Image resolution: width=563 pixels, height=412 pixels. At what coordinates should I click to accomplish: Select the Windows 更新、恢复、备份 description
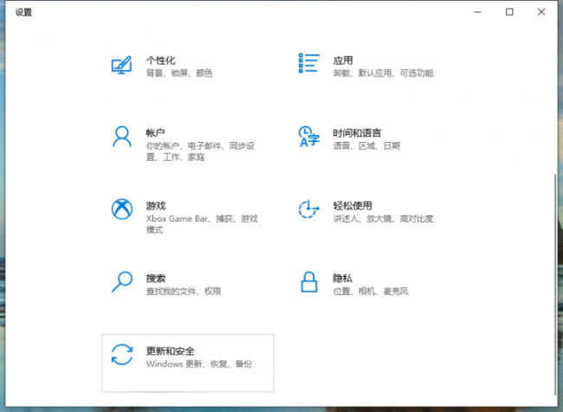pyautogui.click(x=199, y=364)
